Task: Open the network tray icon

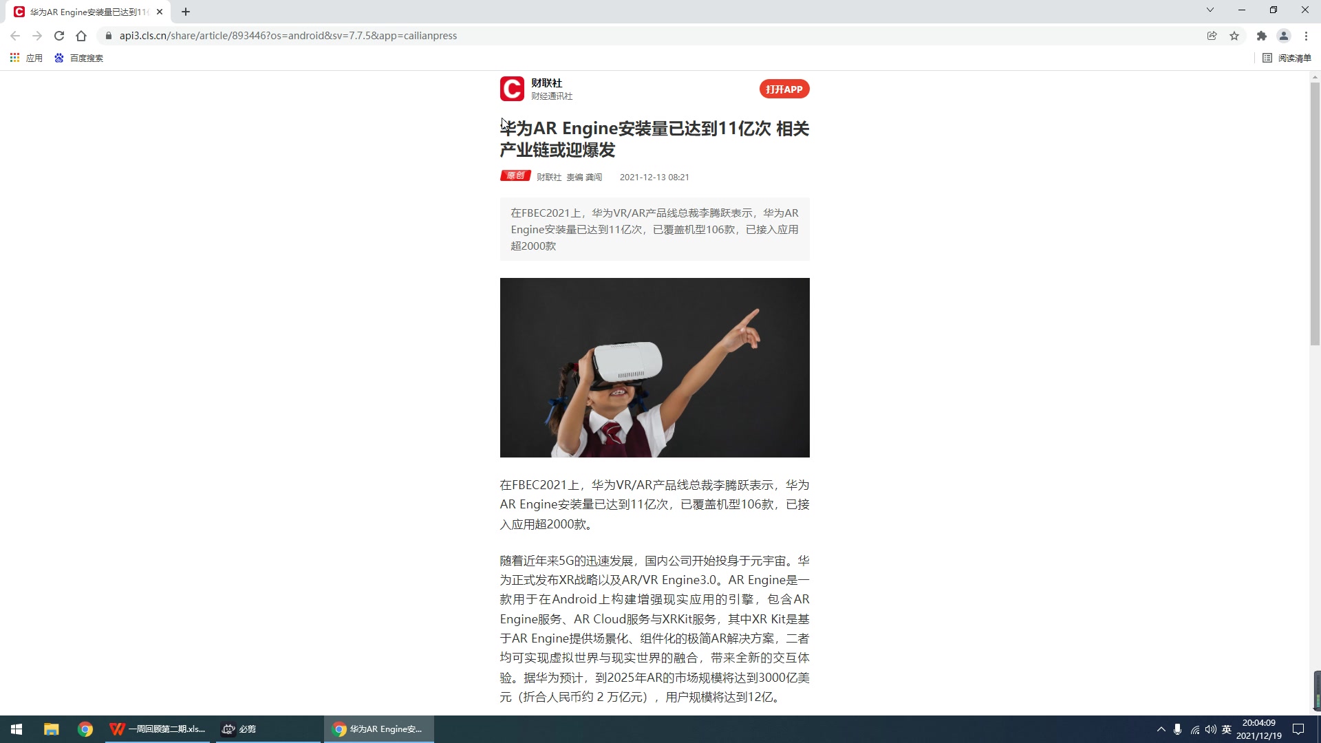Action: click(x=1194, y=729)
